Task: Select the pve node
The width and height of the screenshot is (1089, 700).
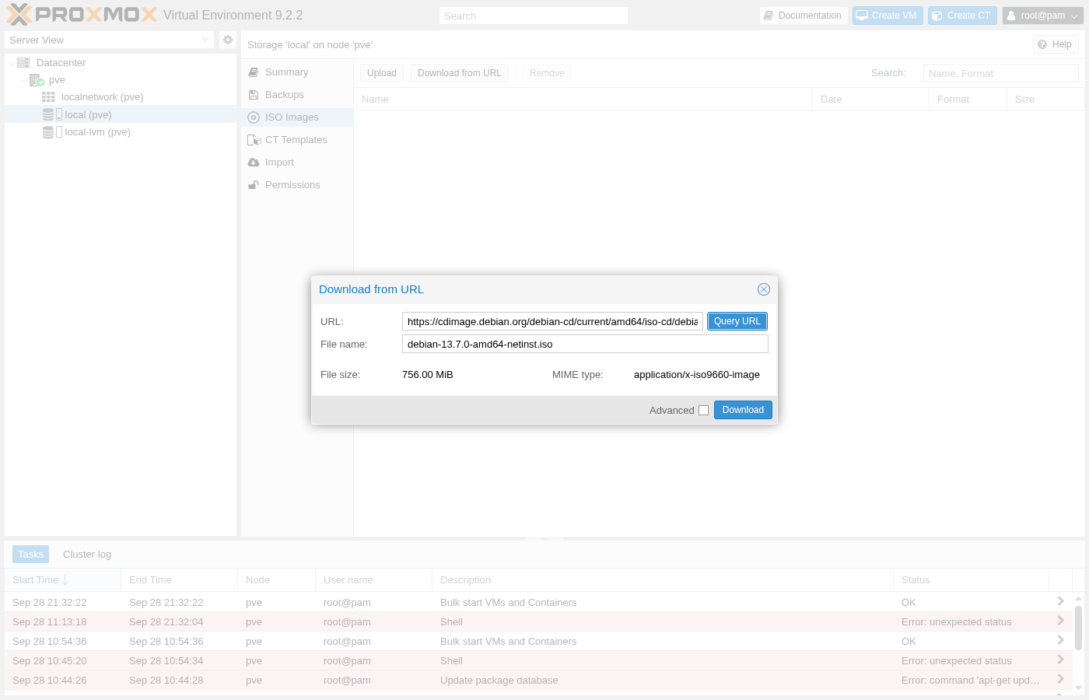Action: 57,80
